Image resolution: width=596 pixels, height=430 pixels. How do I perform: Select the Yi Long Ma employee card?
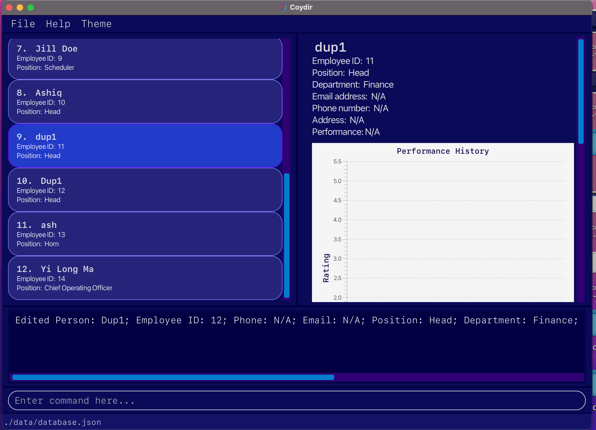tap(145, 278)
